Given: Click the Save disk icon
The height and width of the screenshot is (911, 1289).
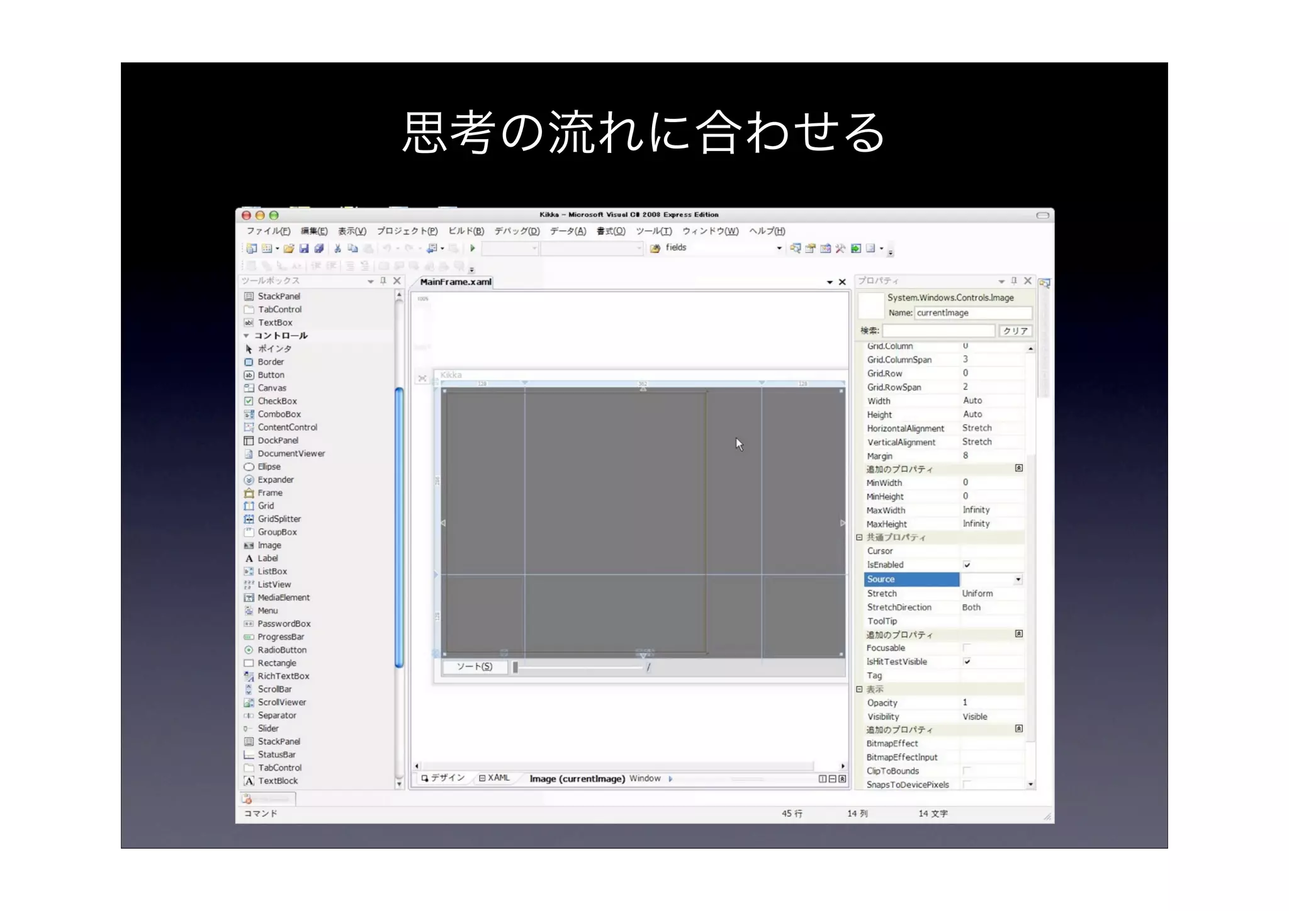Looking at the screenshot, I should tap(304, 248).
